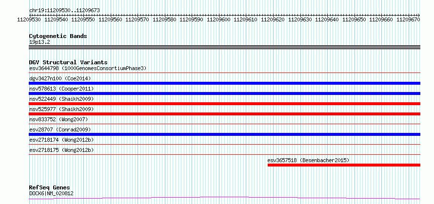Click ruler position 11209540
434x204 pixels.
coord(57,19)
